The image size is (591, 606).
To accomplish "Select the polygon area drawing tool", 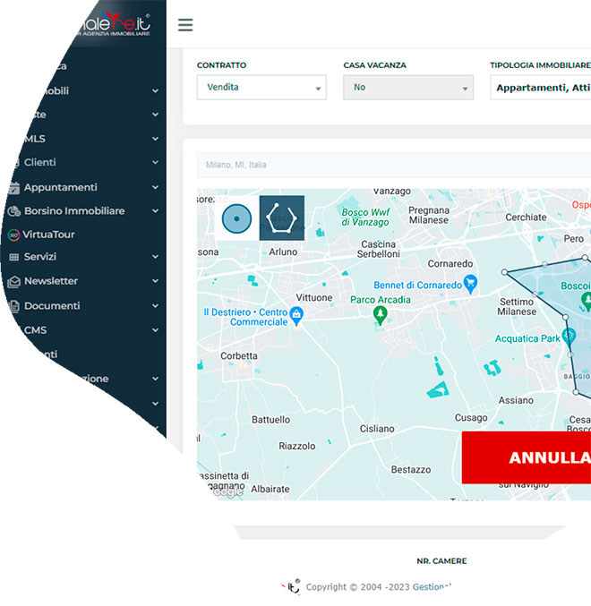I will pos(282,218).
